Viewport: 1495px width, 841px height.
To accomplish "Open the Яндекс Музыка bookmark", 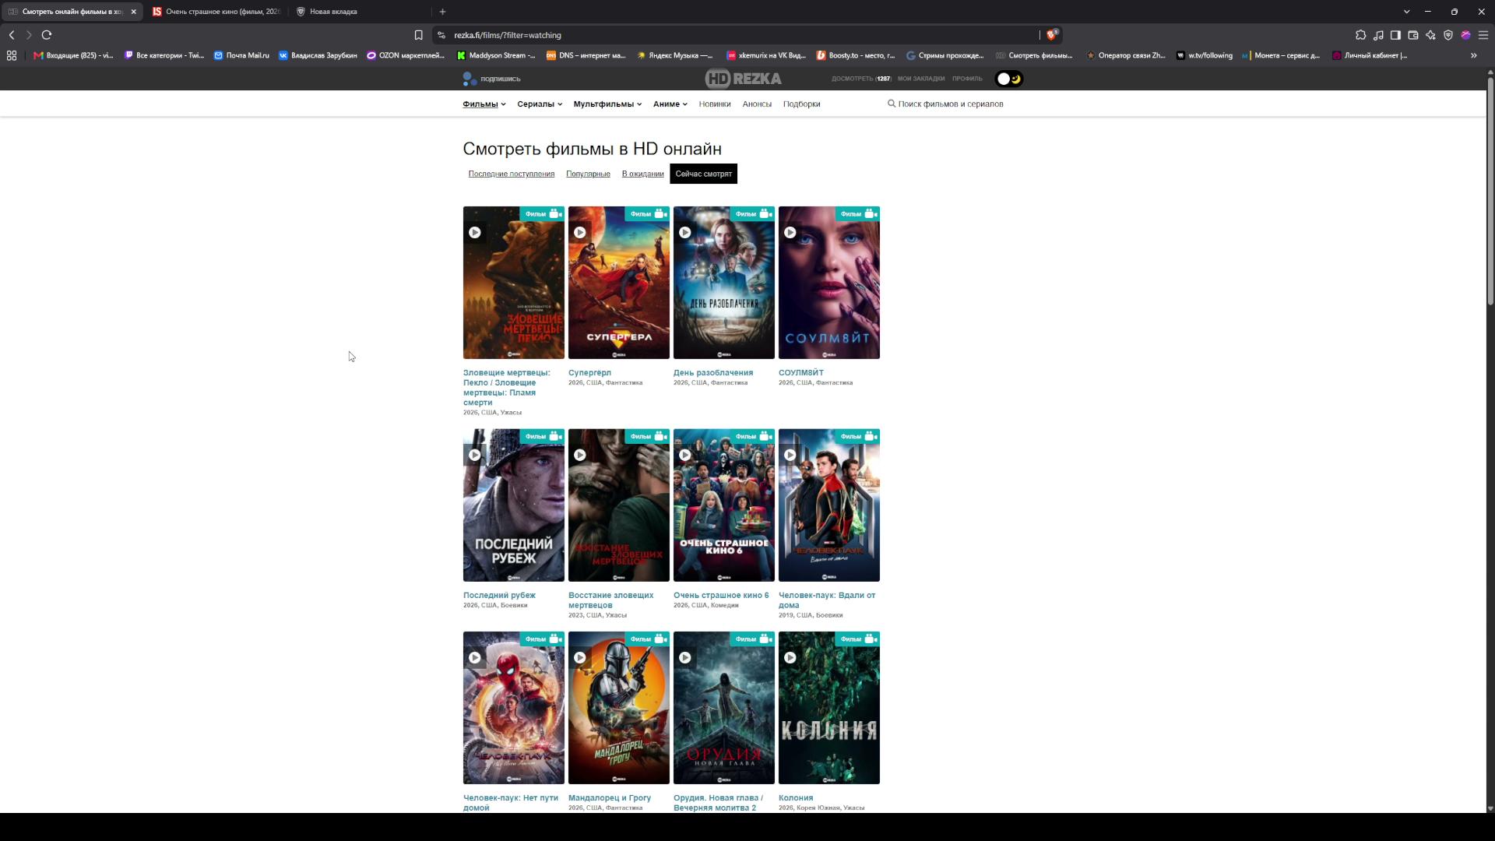I will [674, 55].
